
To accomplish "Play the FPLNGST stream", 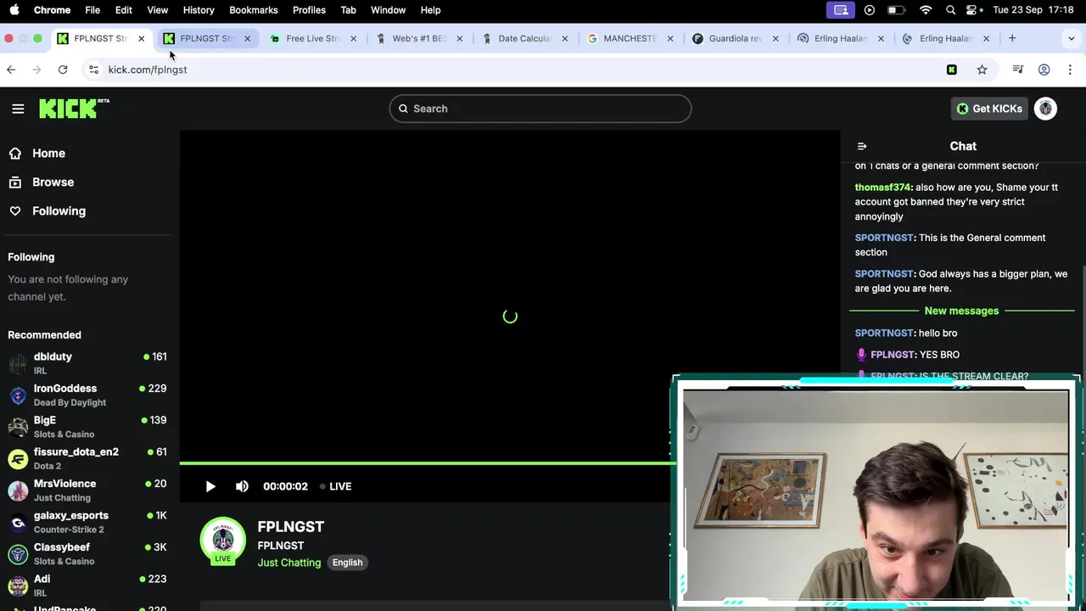I will click(210, 486).
